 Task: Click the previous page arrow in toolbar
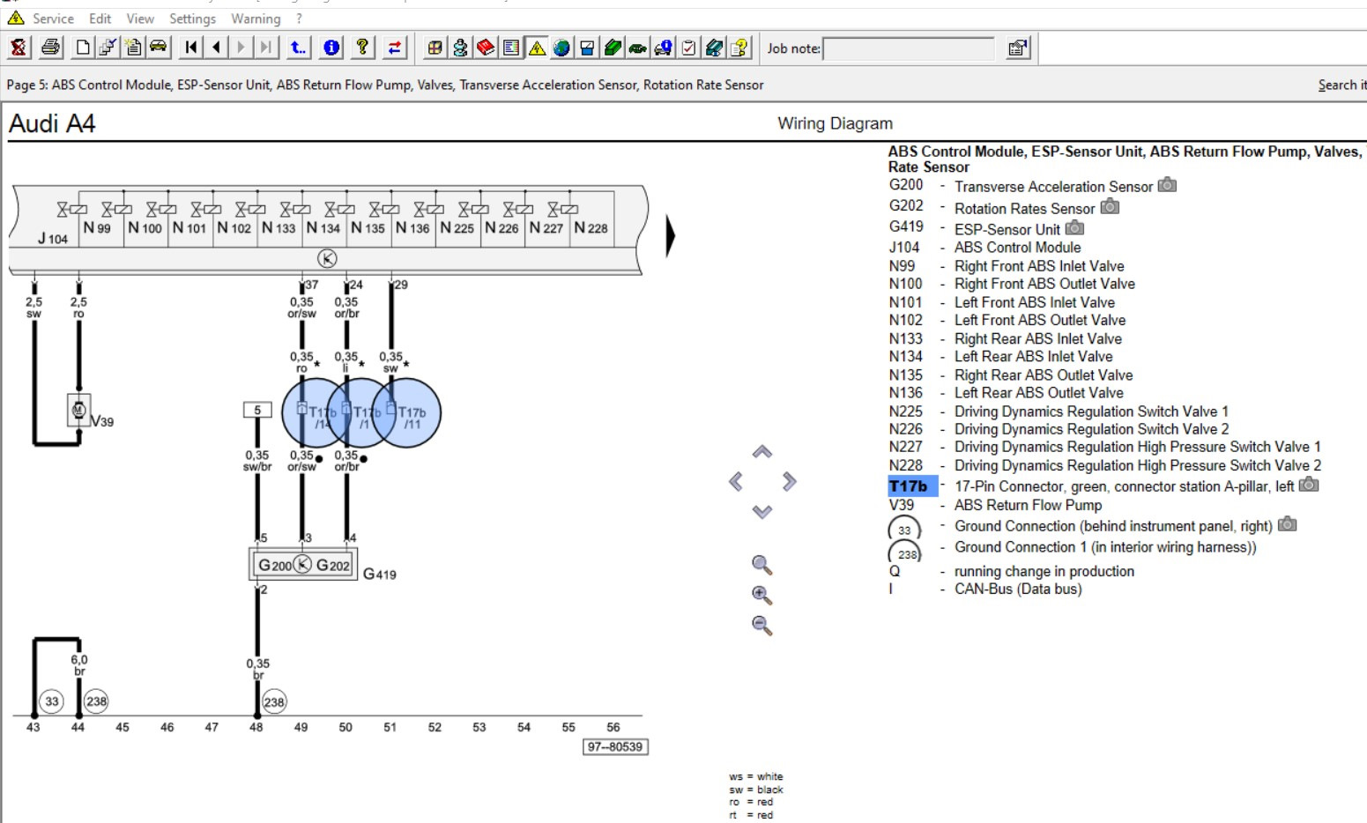[x=216, y=48]
